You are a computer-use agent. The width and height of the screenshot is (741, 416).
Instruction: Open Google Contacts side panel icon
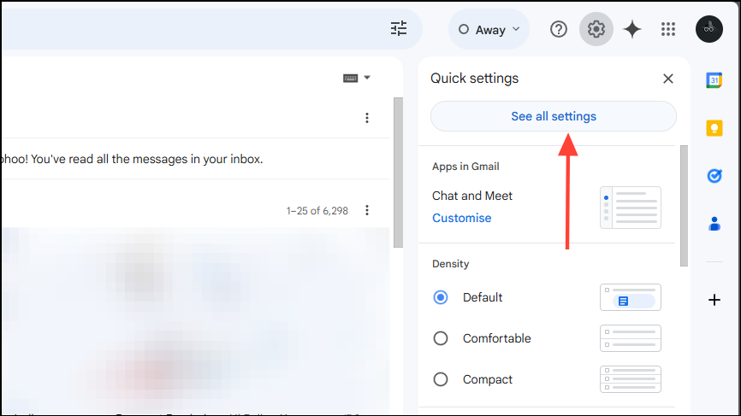coord(714,224)
